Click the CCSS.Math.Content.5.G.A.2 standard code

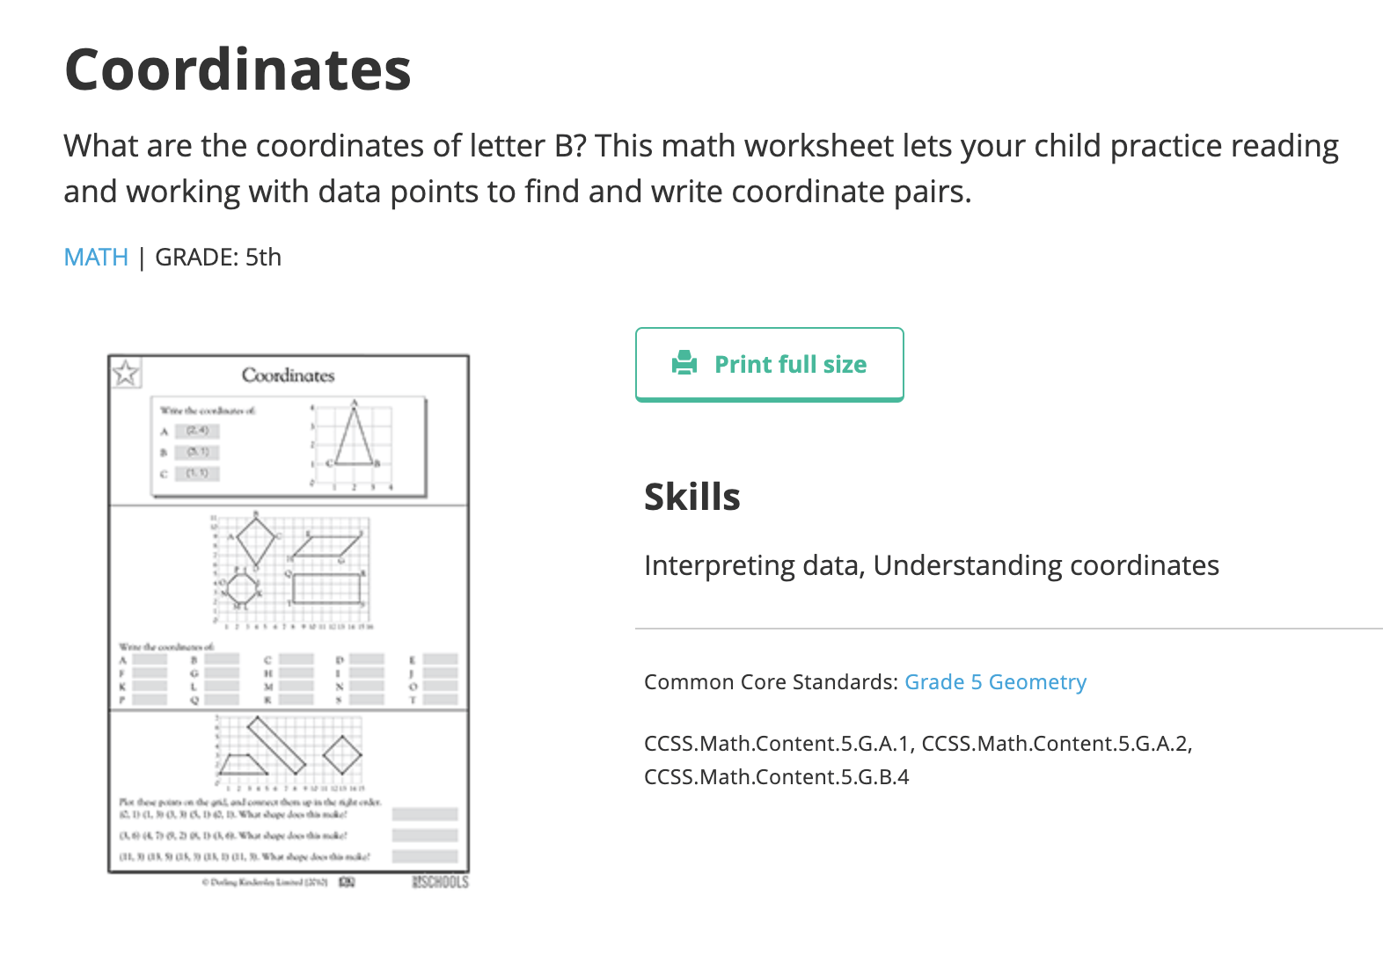click(x=1056, y=744)
